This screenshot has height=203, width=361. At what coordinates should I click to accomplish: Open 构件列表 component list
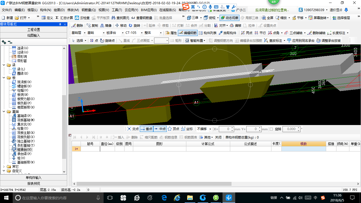pos(208,33)
